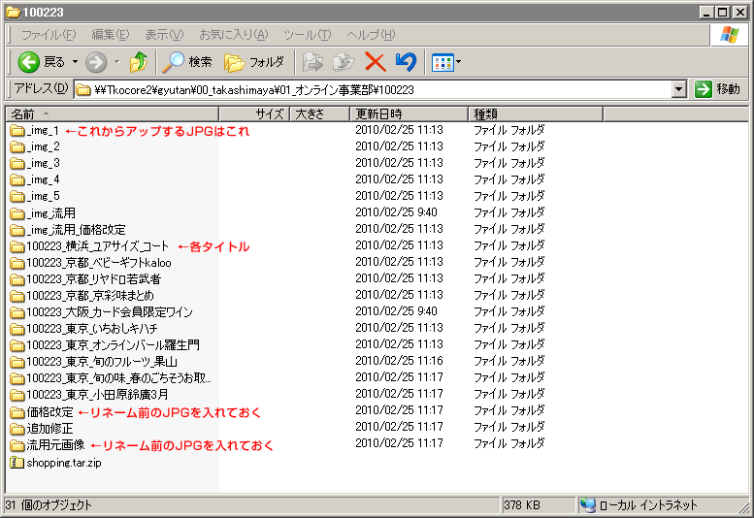Sort by Date Modified (更新日時) column

377,113
